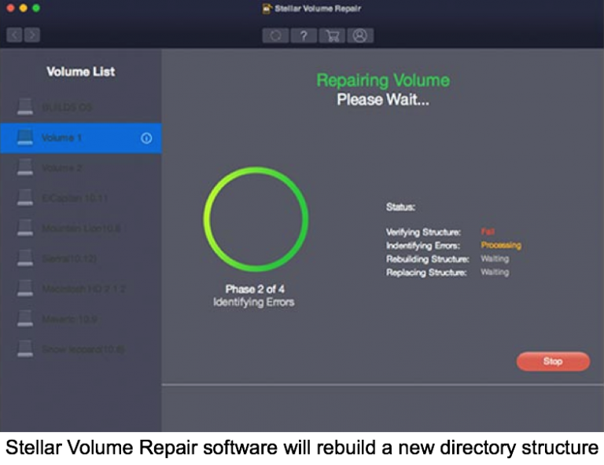Viewport: 604px width, 465px height.
Task: Stop the volume repair process
Action: pos(553,361)
